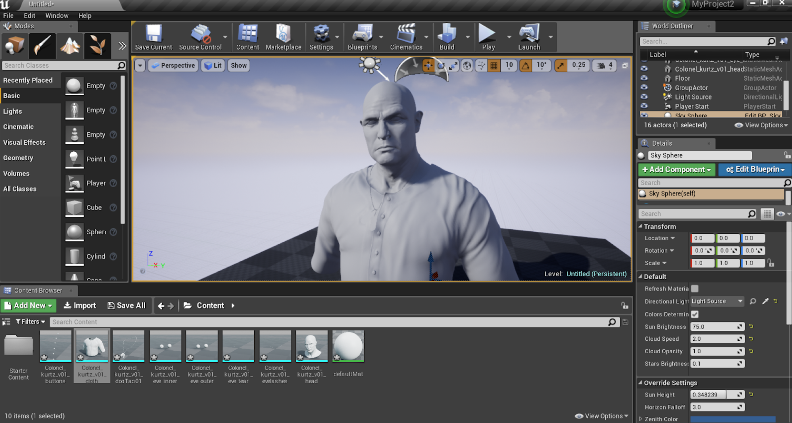The width and height of the screenshot is (792, 423).
Task: Open the Play options dropdown arrow
Action: [509, 37]
